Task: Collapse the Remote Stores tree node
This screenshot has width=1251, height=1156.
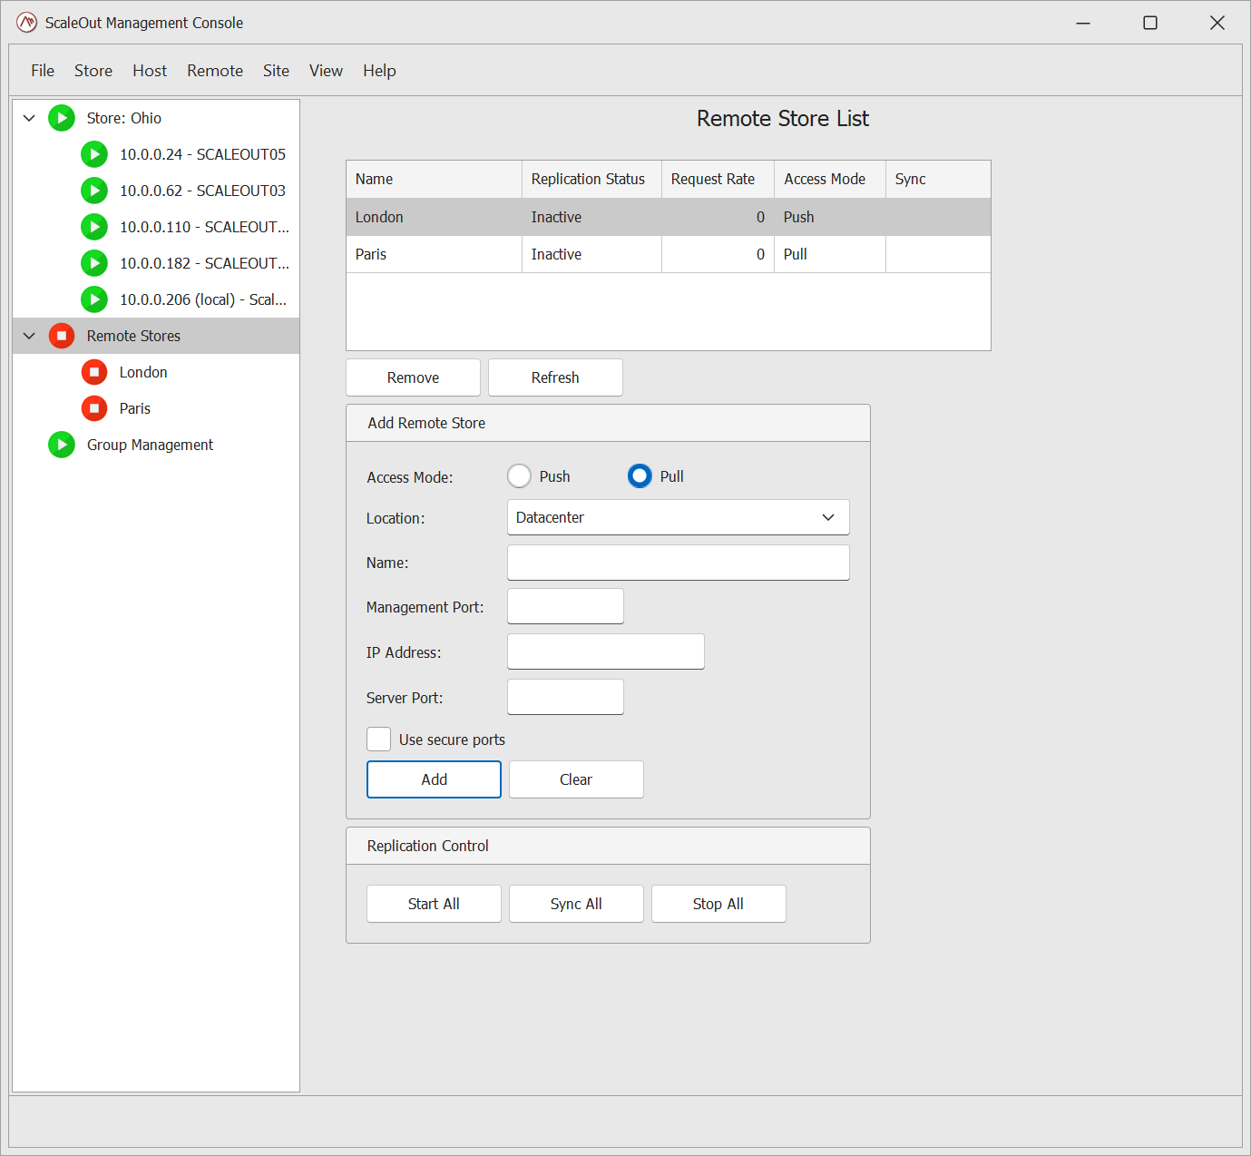Action: (x=29, y=336)
